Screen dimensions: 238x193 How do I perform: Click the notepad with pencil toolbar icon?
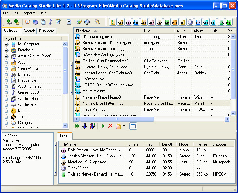58,22
